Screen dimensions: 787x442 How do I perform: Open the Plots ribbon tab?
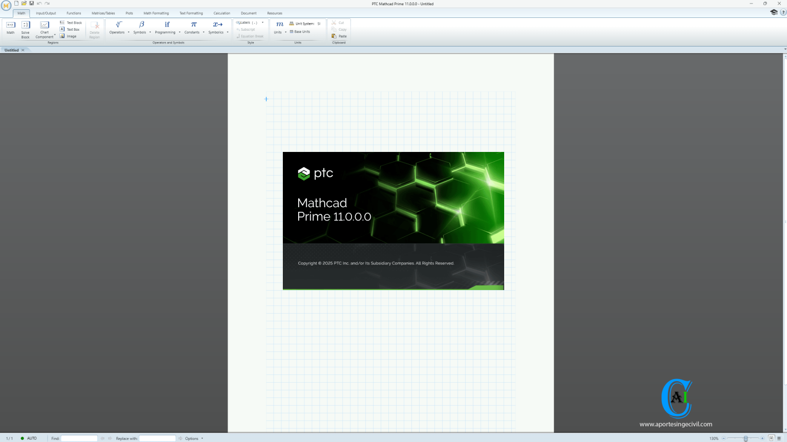point(129,13)
